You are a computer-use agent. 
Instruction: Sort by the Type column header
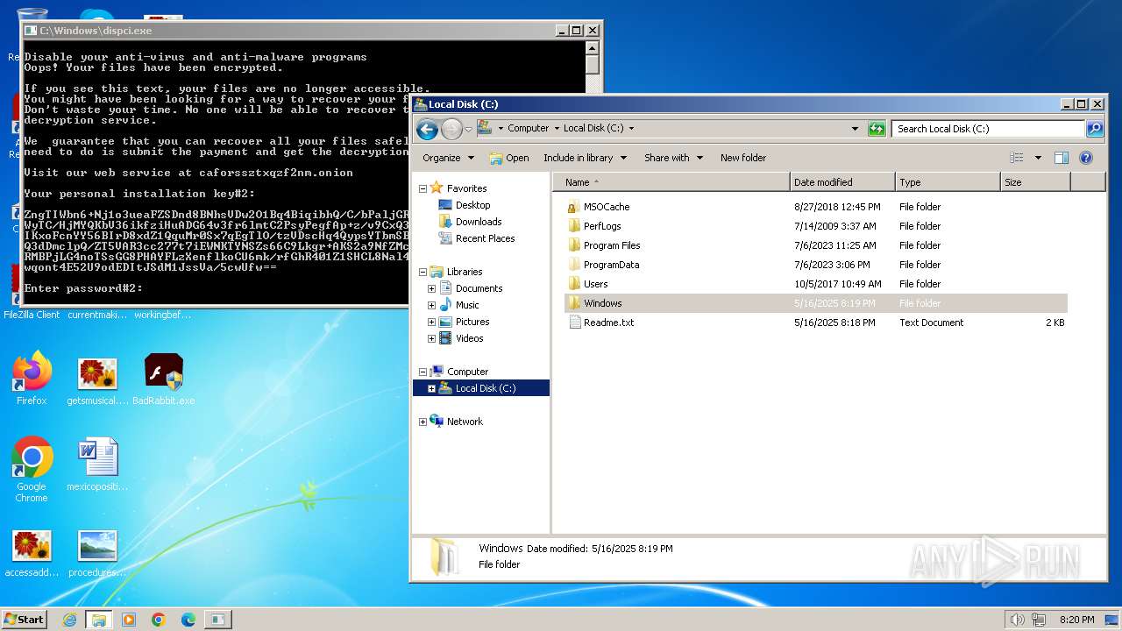948,182
